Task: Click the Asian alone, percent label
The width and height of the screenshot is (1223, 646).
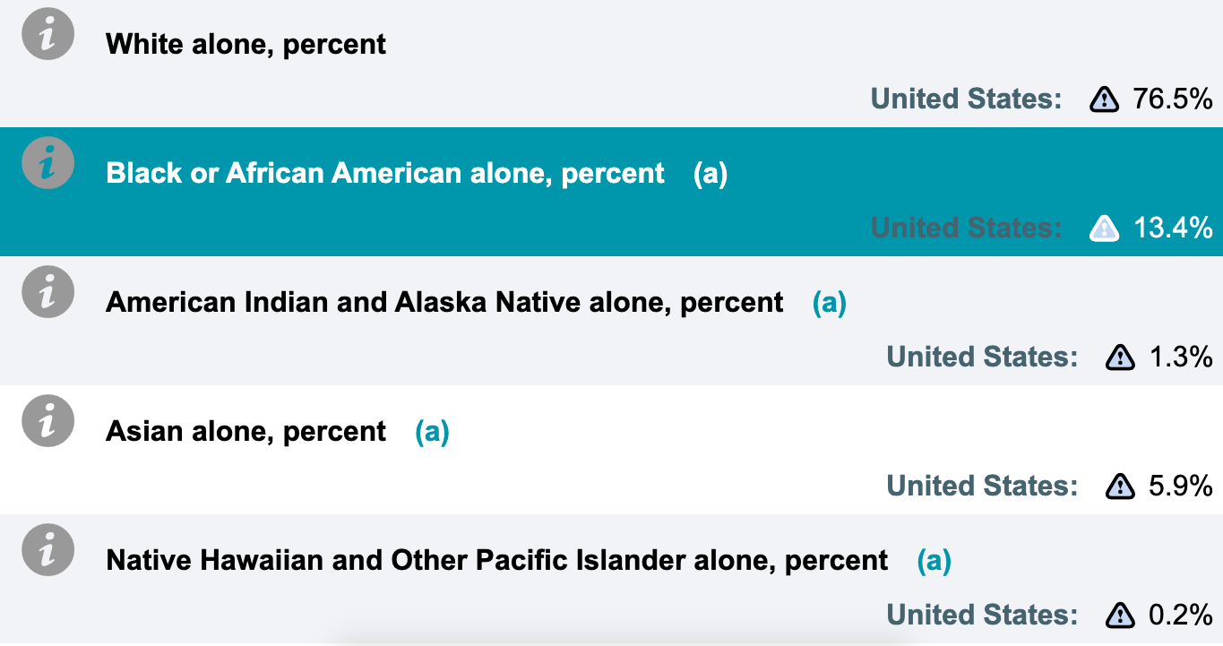Action: coord(245,431)
